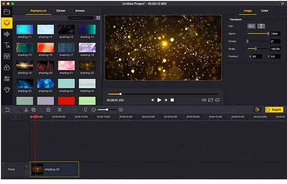Click the add track button above Track label

click(16, 118)
